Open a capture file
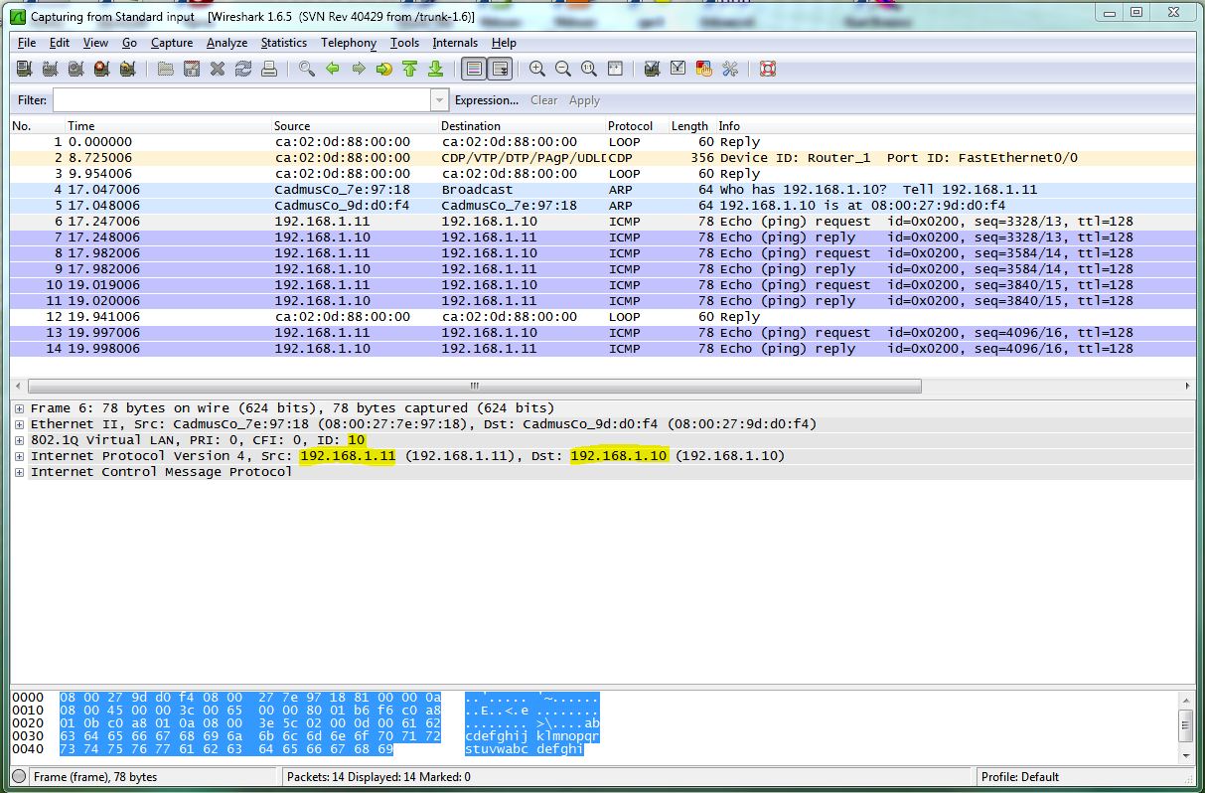This screenshot has width=1205, height=793. coord(166,69)
